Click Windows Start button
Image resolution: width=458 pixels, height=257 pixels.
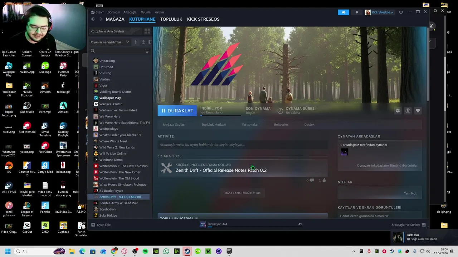click(8, 251)
